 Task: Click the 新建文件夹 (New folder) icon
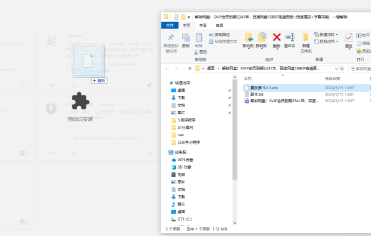click(x=306, y=37)
